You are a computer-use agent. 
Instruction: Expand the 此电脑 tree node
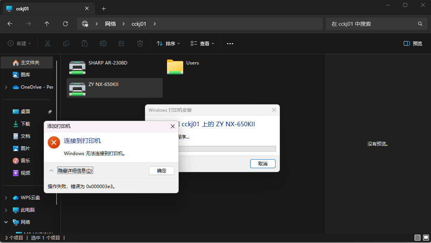(x=6, y=210)
